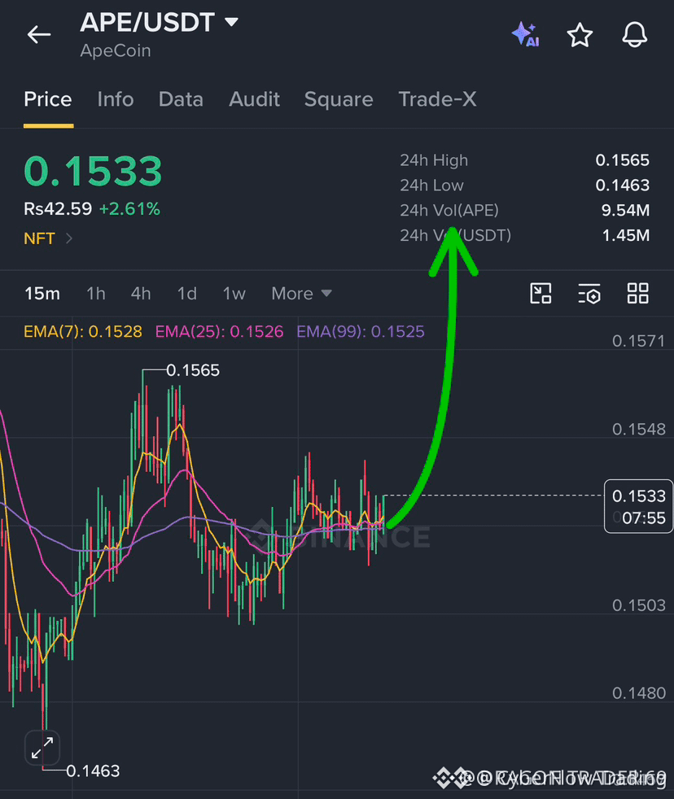This screenshot has width=674, height=799.
Task: Open the four-square grid layout icon
Action: pos(638,294)
